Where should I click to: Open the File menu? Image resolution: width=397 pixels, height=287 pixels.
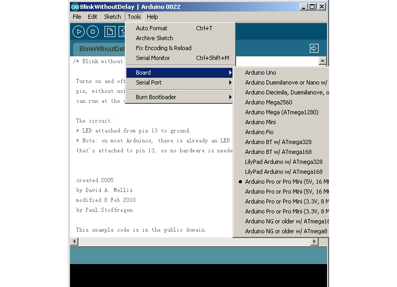coord(77,17)
